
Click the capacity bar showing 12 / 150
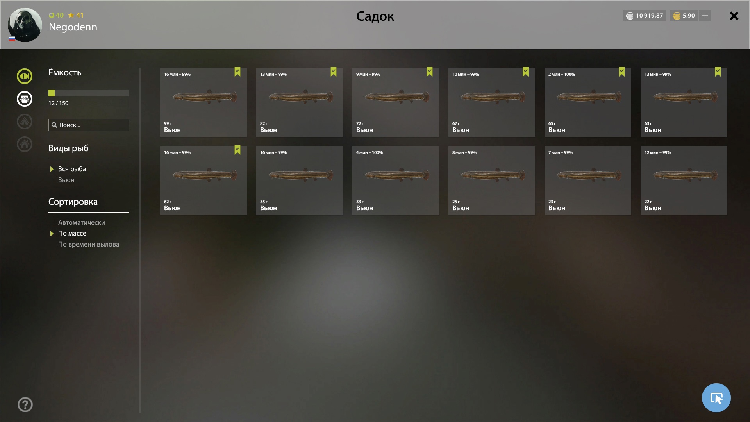[89, 93]
